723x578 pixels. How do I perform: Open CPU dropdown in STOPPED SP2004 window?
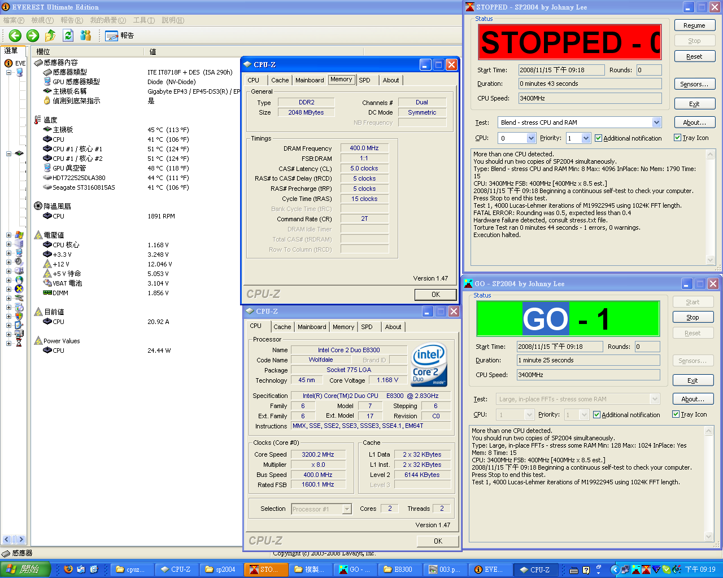coord(531,138)
